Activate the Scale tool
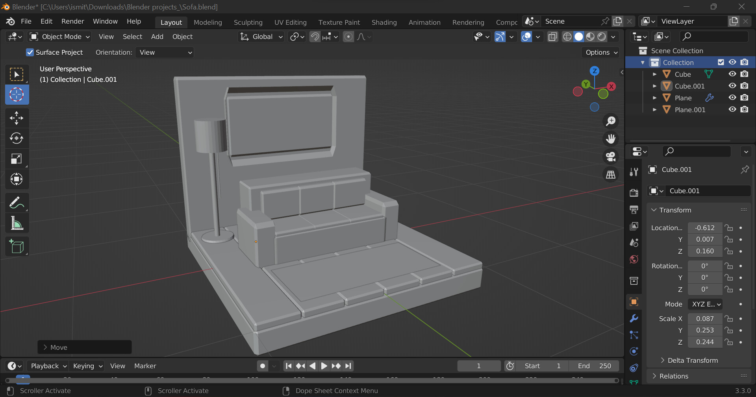Viewport: 756px width, 397px height. (x=17, y=159)
